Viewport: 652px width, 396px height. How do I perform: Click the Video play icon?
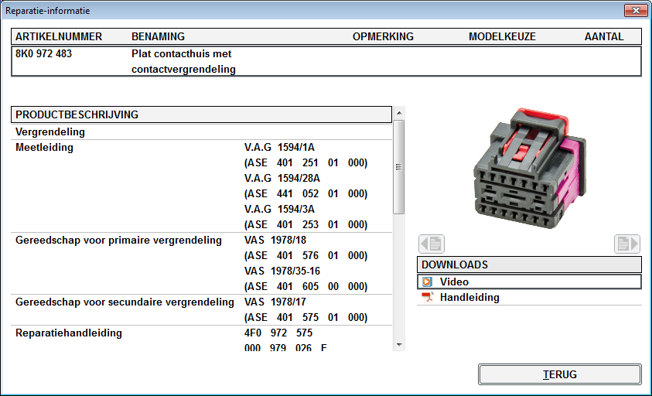427,282
